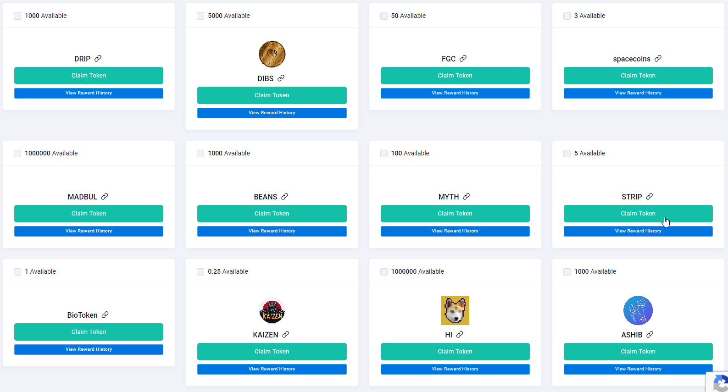728x392 pixels.
Task: Click the link icon beside BEANS
Action: pyautogui.click(x=284, y=197)
